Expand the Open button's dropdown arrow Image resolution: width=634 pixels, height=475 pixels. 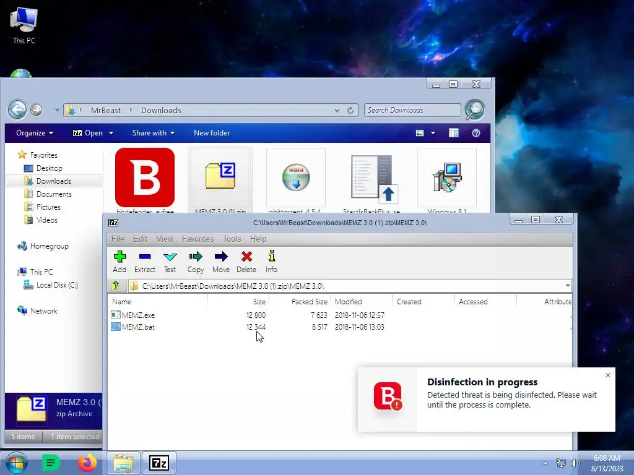click(111, 133)
